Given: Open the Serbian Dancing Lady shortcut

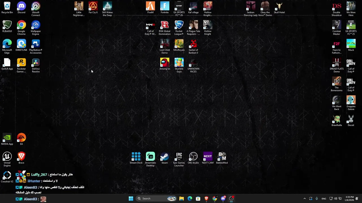Looking at the screenshot, I should pyautogui.click(x=251, y=9).
